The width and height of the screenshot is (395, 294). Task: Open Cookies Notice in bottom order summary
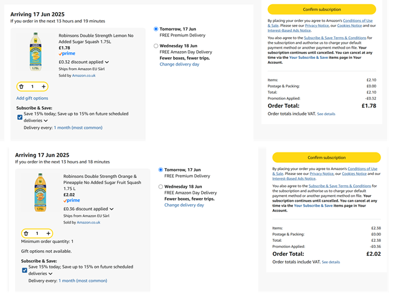[354, 174]
